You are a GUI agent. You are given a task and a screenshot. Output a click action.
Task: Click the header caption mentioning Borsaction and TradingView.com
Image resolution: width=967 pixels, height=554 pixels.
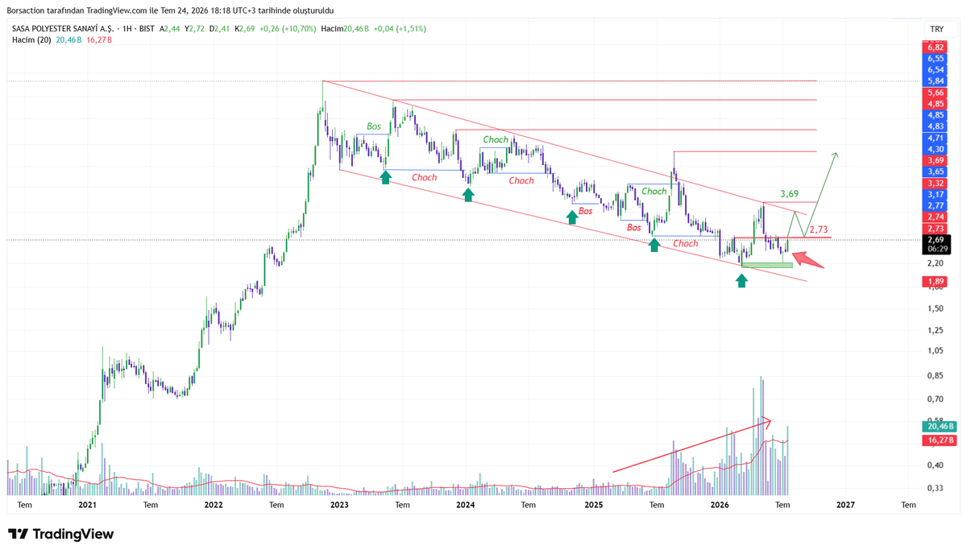(x=169, y=10)
